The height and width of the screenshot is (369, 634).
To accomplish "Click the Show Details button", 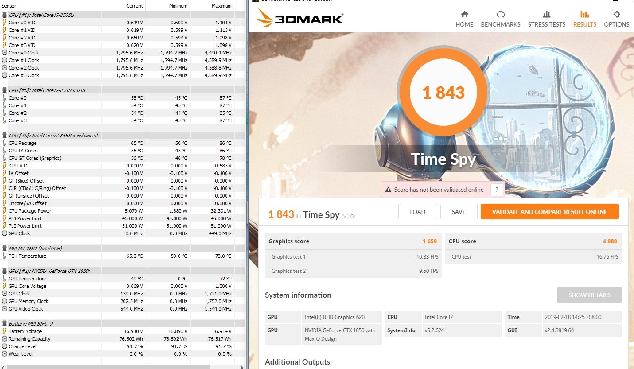I will (589, 295).
